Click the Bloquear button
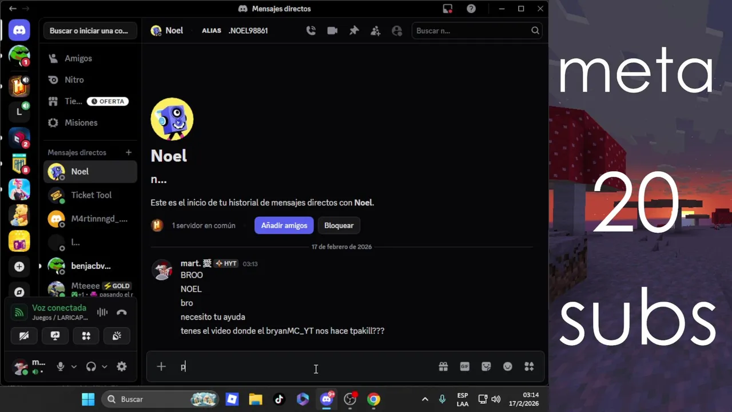 click(339, 225)
